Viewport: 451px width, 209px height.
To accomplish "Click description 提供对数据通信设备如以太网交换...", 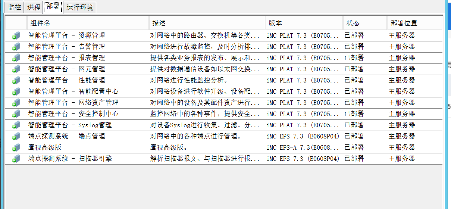I will [205, 69].
